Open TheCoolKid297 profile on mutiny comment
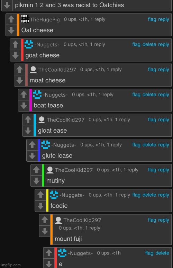The height and width of the screenshot is (268, 173). (74, 170)
